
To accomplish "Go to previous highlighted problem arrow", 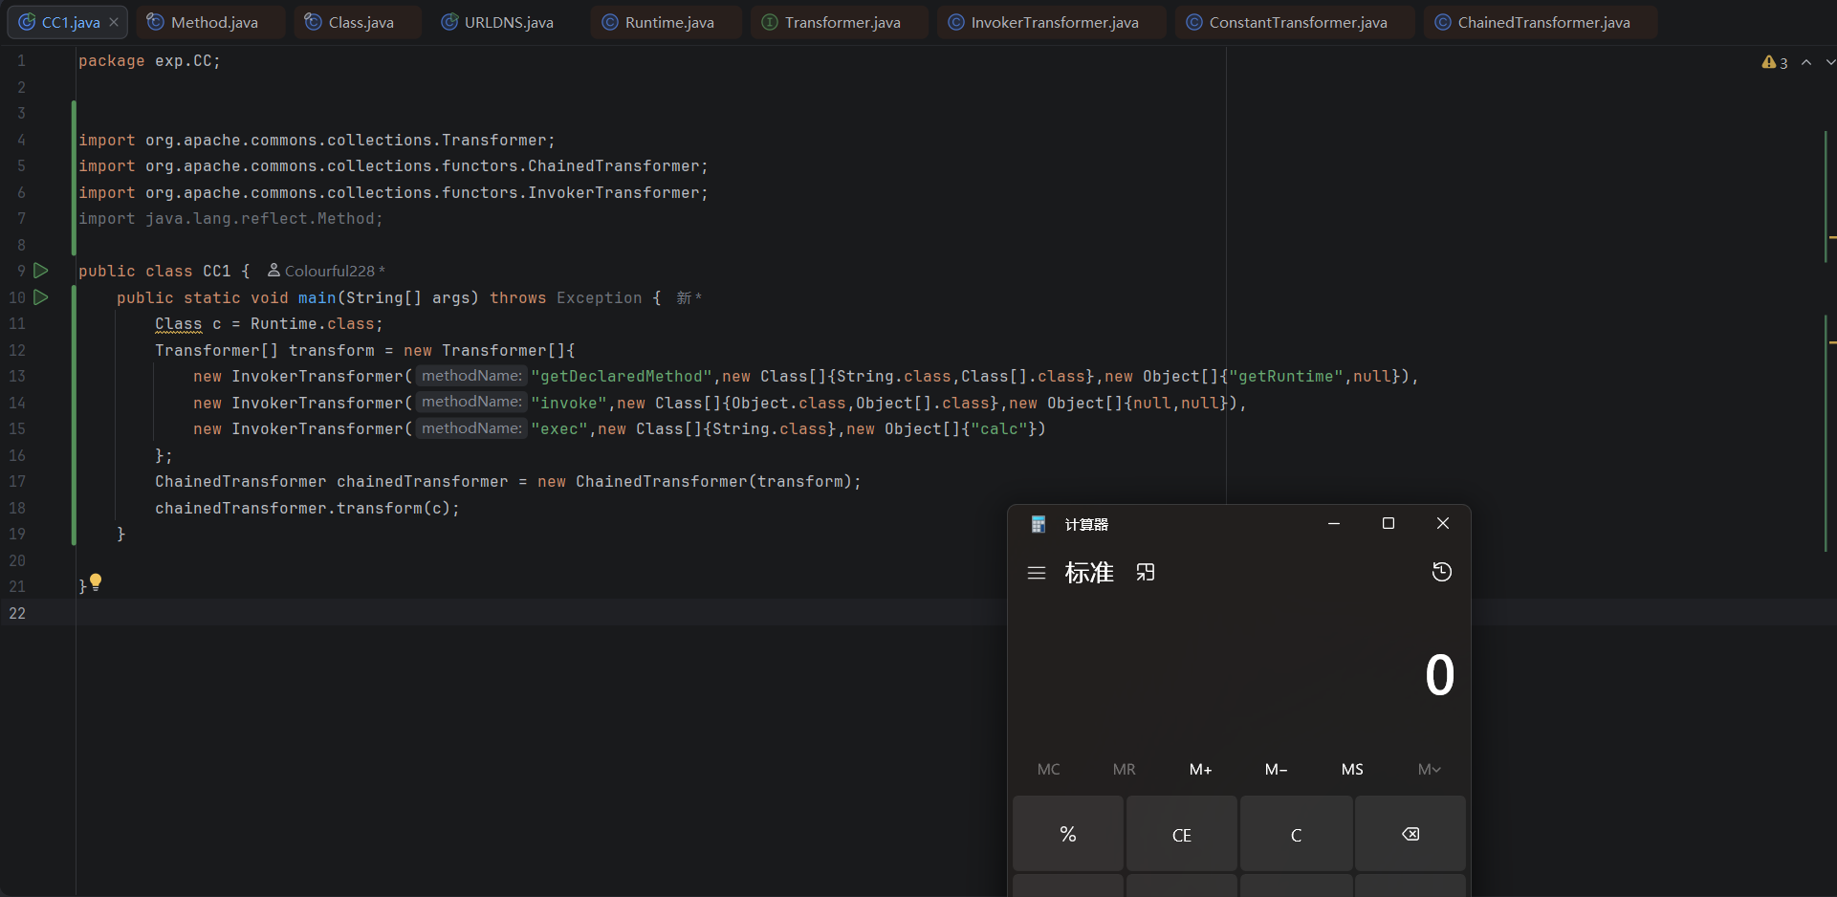I will point(1806,62).
